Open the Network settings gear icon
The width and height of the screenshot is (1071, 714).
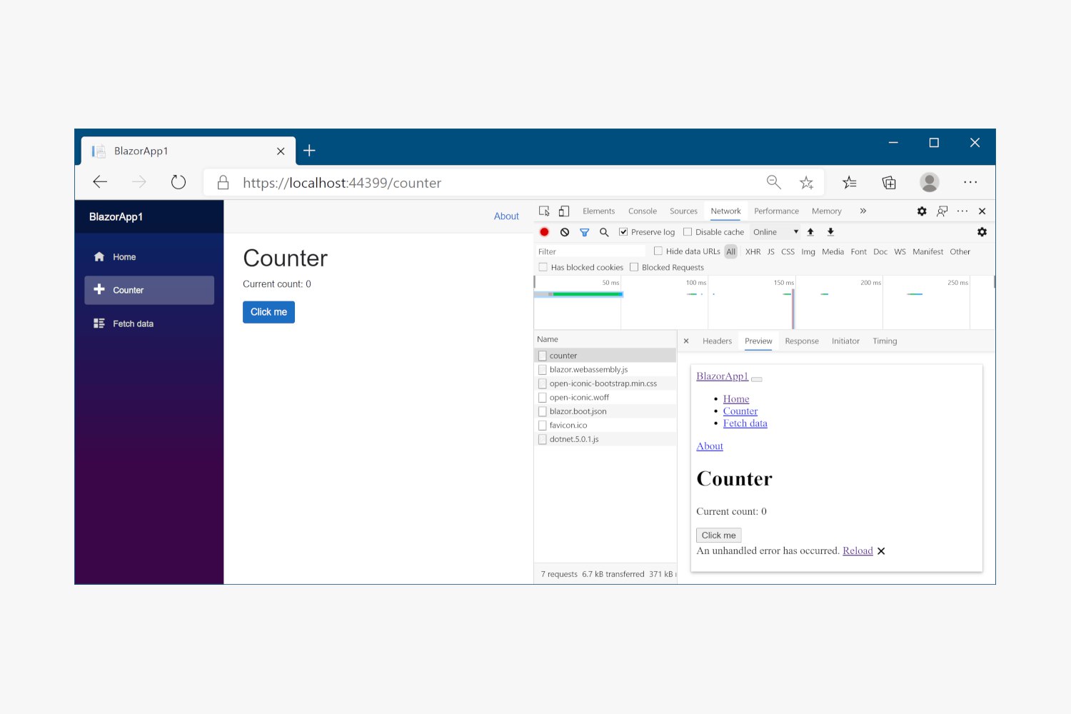coord(982,232)
